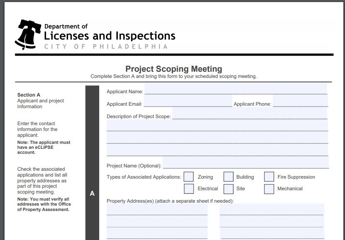Click "Check the associated applications" instruction paragraph
Image resolution: width=345 pixels, height=240 pixels.
click(x=42, y=180)
